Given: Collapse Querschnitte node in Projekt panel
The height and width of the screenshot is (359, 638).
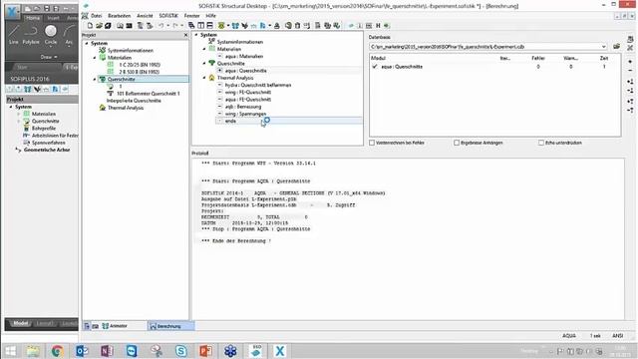Looking at the screenshot, I should 95,79.
